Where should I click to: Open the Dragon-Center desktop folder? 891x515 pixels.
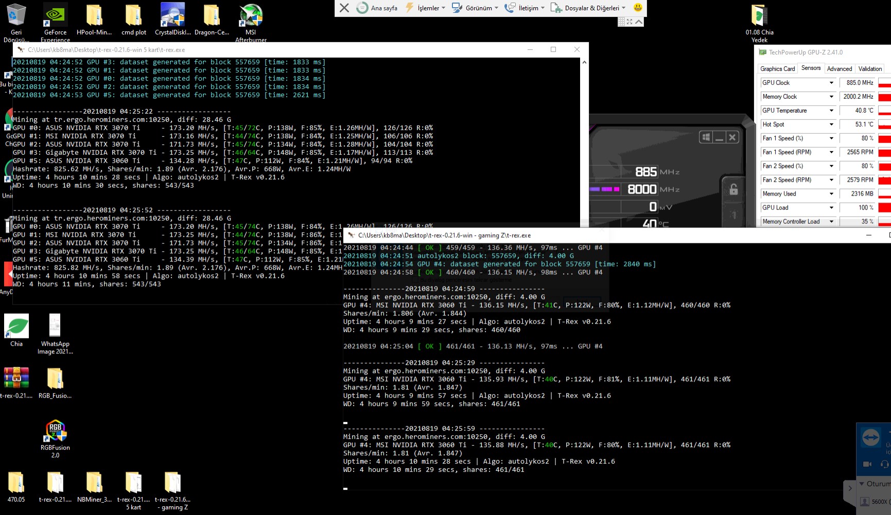tap(212, 20)
